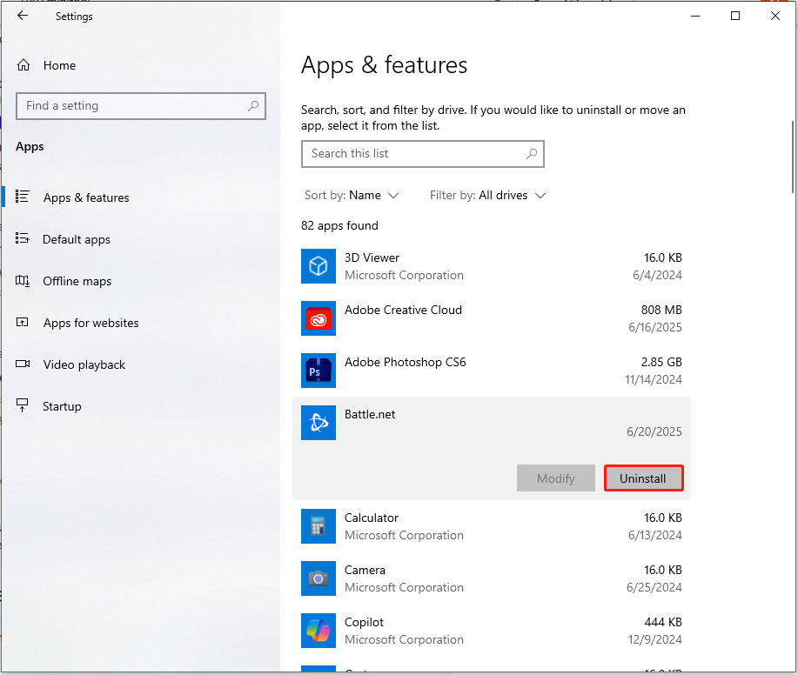Open the Filter by All drives dropdown
Image resolution: width=798 pixels, height=675 pixels.
(487, 196)
